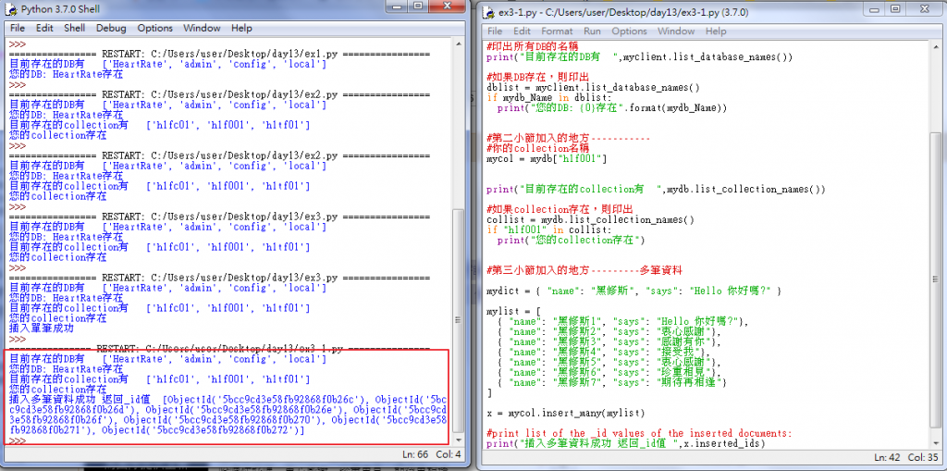
Task: Click 'collist = mydb.list_collection_names()' line
Action: click(x=590, y=220)
